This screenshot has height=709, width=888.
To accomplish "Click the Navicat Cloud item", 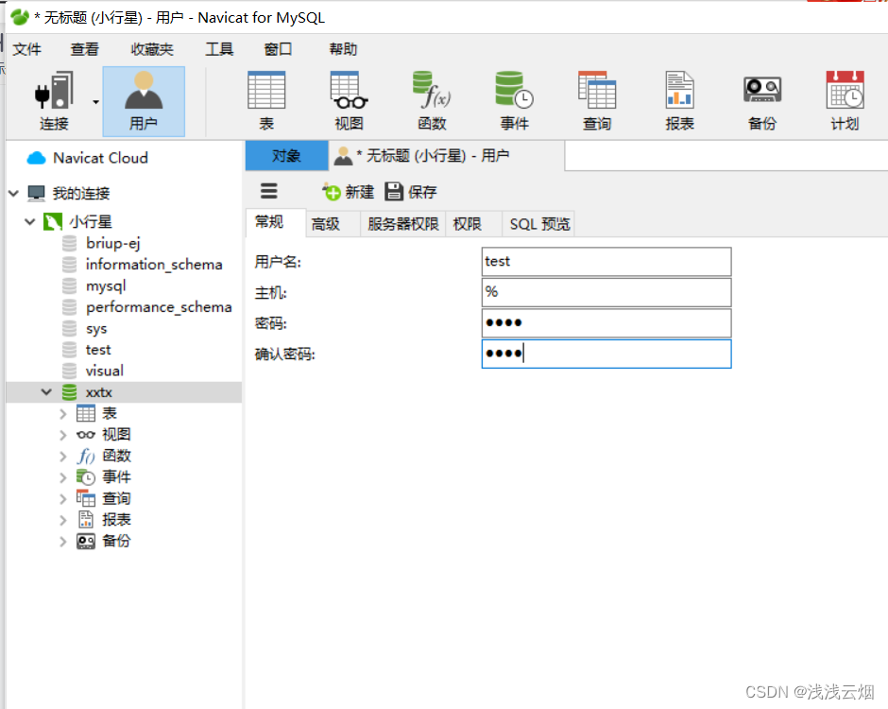I will (x=100, y=158).
